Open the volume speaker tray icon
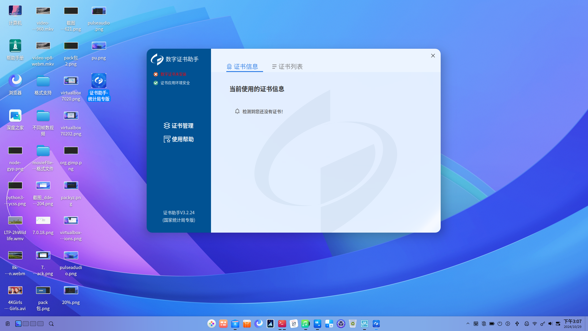Screen dimensions: 588x331 pos(551,324)
